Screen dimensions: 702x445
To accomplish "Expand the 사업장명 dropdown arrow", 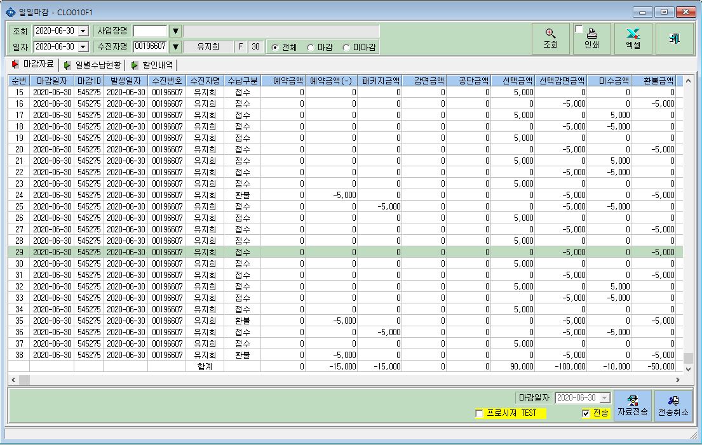I will 175,31.
